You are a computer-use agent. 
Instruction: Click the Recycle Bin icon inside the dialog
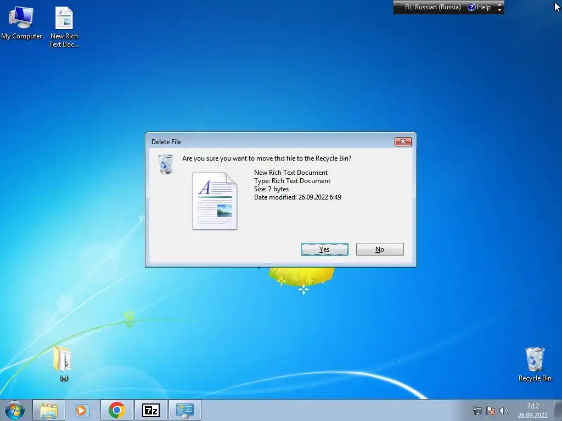(166, 164)
